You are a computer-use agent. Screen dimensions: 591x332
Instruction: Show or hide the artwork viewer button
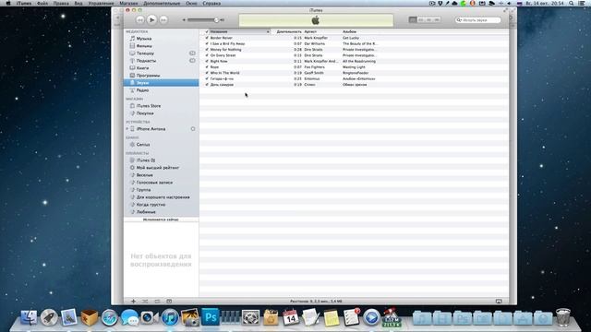coord(169,302)
